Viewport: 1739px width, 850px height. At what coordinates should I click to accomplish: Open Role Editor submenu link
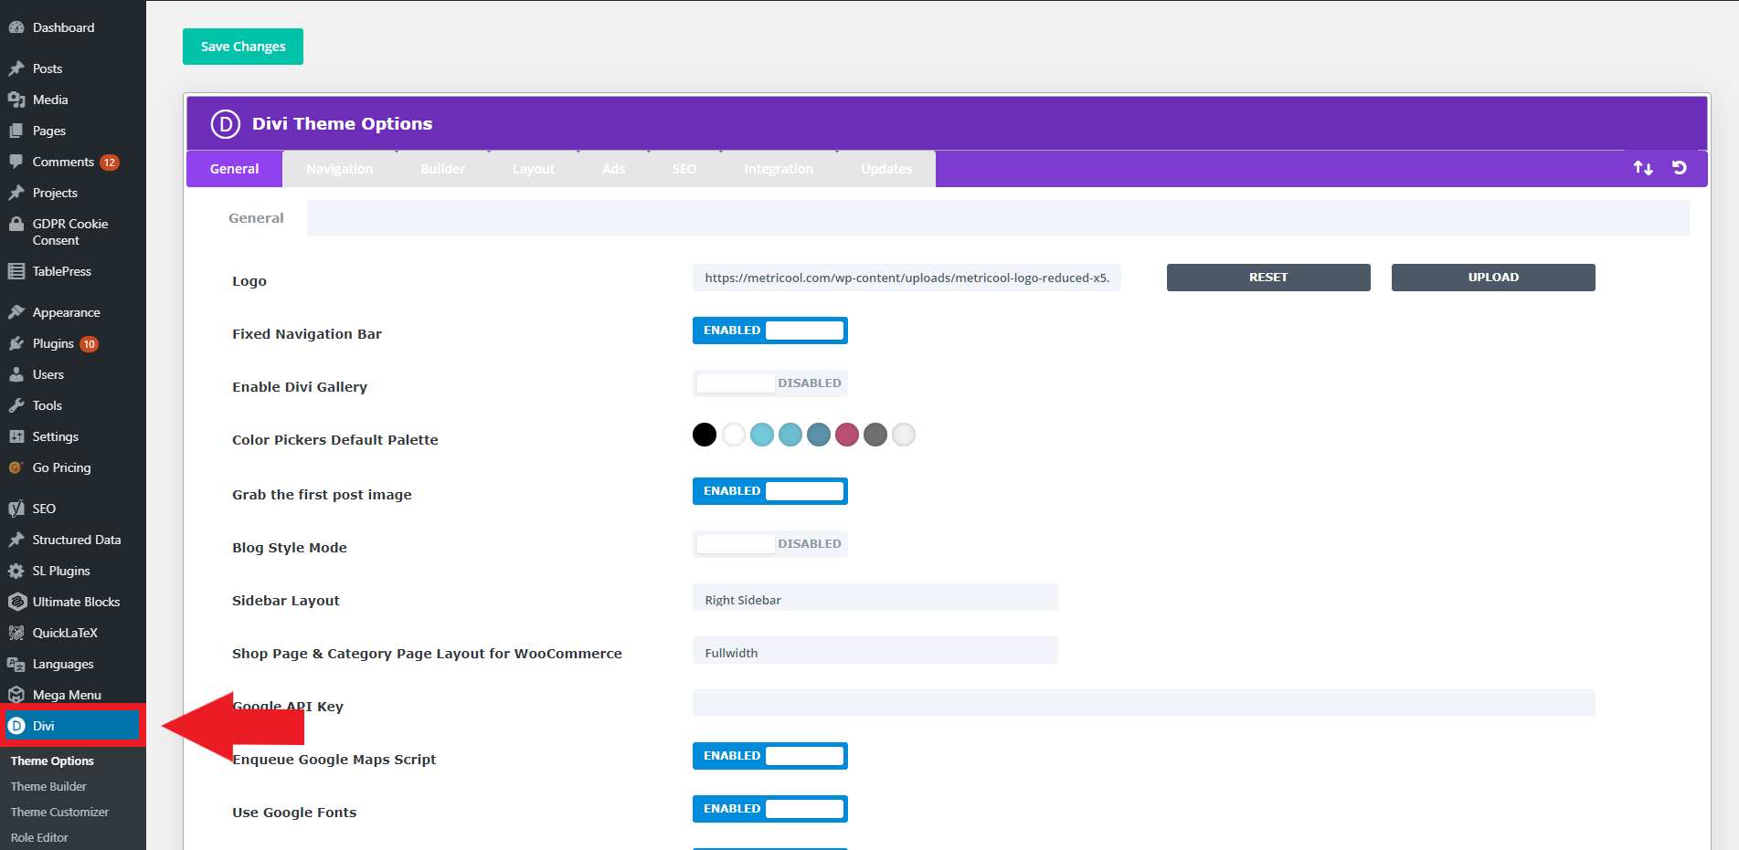coord(39,837)
